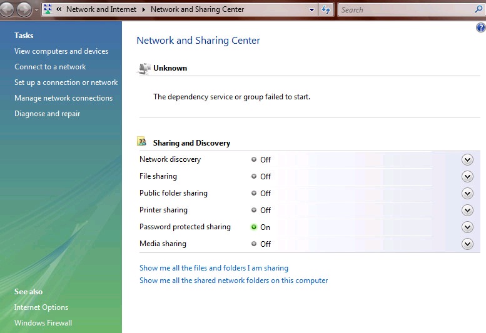Open the Network and Internet breadcrumb
The image size is (486, 333).
pyautogui.click(x=101, y=9)
